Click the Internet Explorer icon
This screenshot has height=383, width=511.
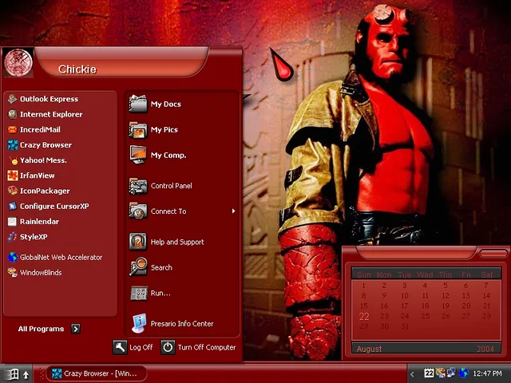[x=13, y=114]
